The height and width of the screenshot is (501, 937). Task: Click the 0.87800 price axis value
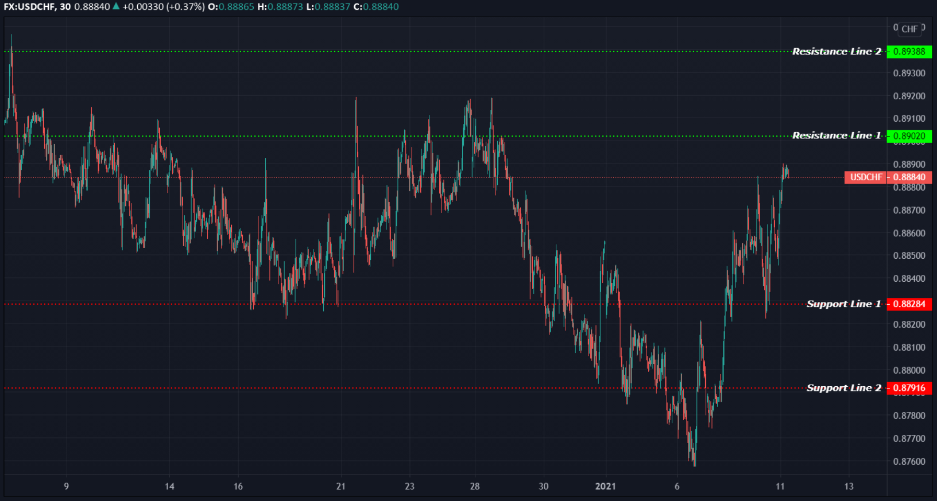coord(909,415)
